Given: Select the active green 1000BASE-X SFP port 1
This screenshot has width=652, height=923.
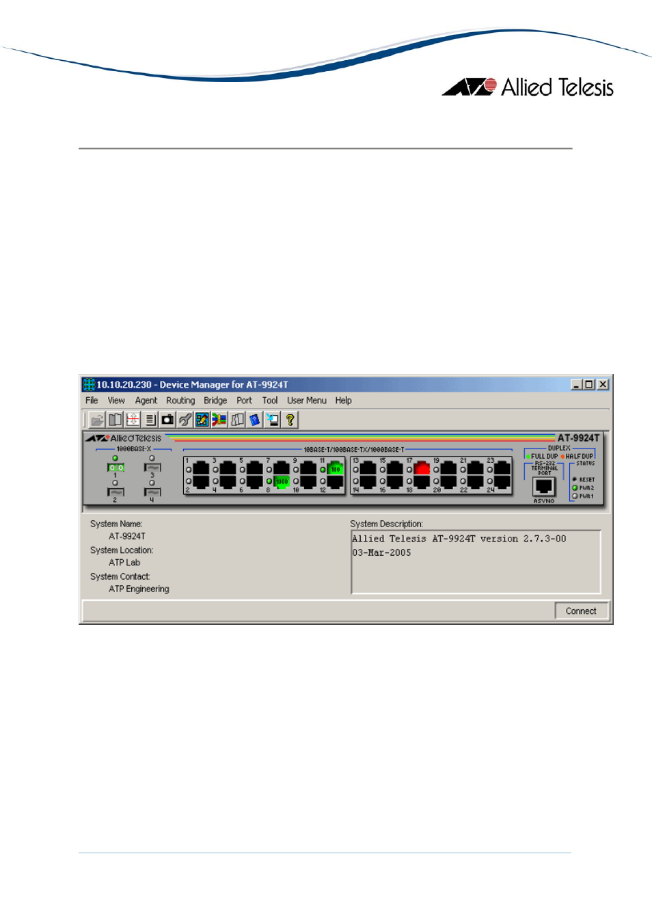Looking at the screenshot, I should [116, 468].
